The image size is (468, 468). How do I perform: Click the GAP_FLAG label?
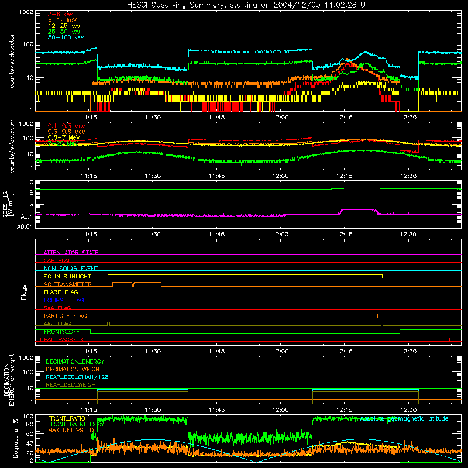pos(57,260)
